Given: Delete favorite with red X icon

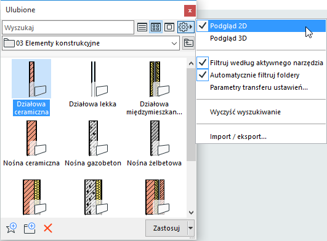Looking at the screenshot, I should pos(48,228).
